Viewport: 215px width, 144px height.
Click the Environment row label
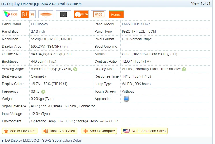[x=12, y=121]
